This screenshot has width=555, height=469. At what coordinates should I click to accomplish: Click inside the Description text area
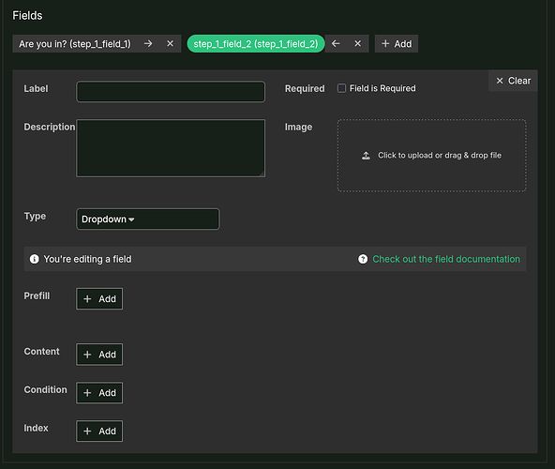tap(171, 148)
